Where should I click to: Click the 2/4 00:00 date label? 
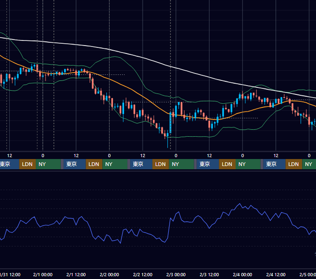[243, 274]
